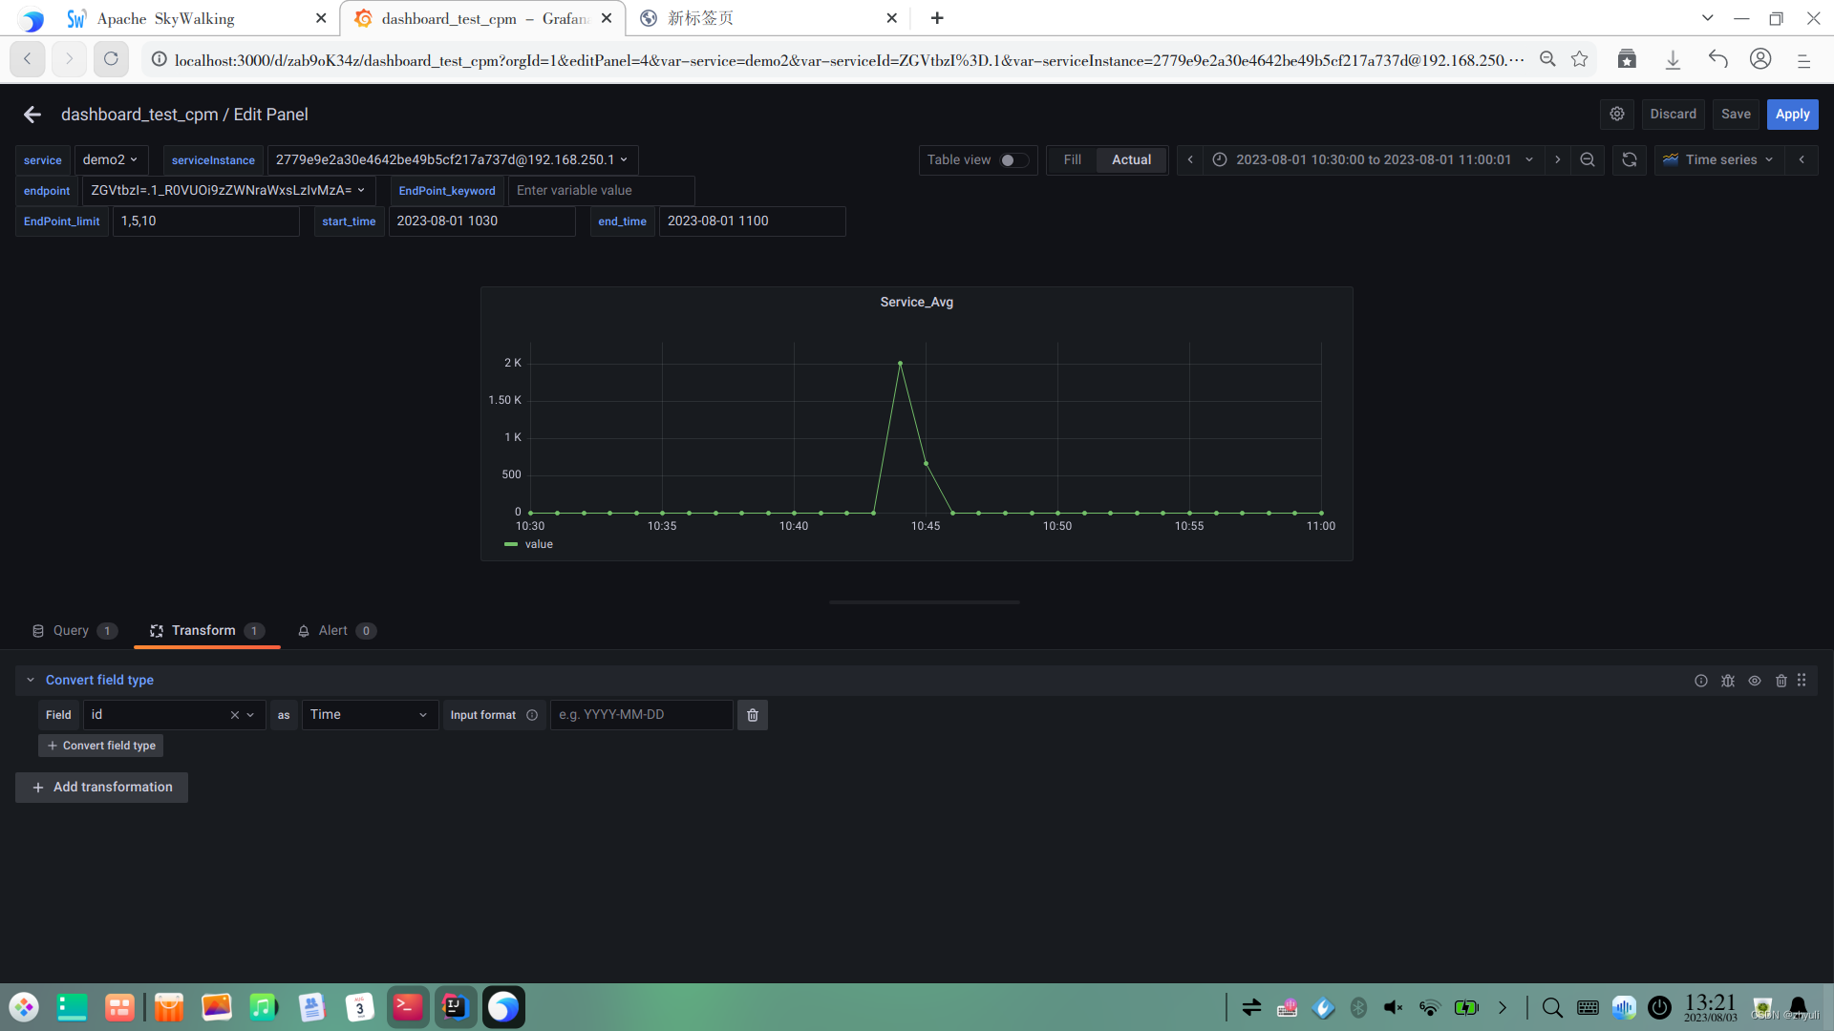Remove the id field conversion with trash icon

point(752,714)
